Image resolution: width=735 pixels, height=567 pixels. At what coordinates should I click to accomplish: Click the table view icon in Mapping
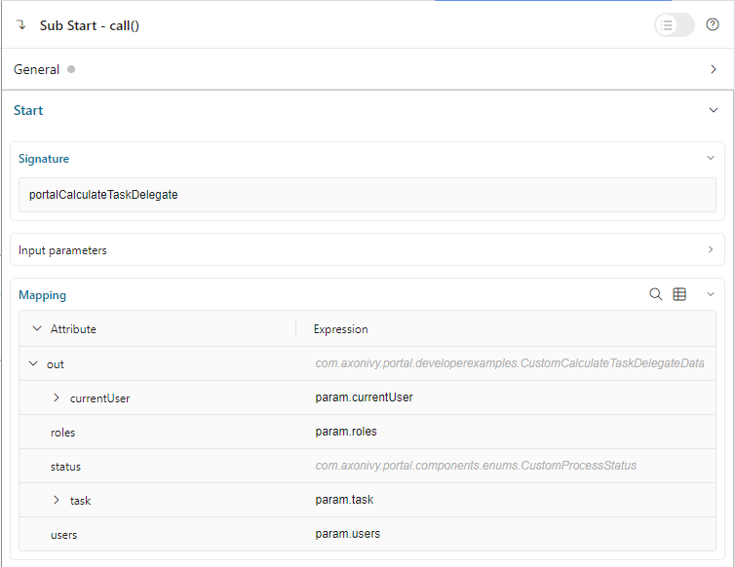[x=680, y=294]
